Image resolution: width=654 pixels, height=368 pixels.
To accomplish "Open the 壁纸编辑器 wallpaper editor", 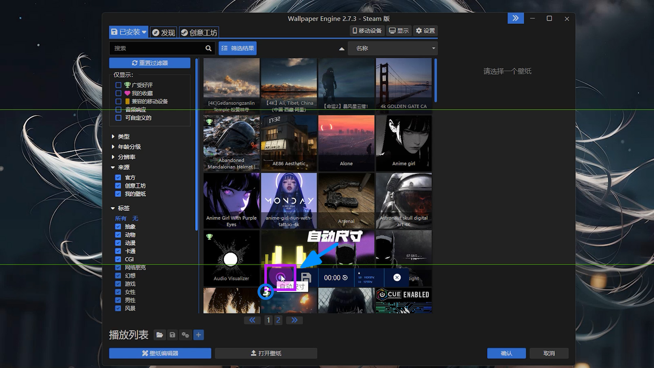I will 160,353.
